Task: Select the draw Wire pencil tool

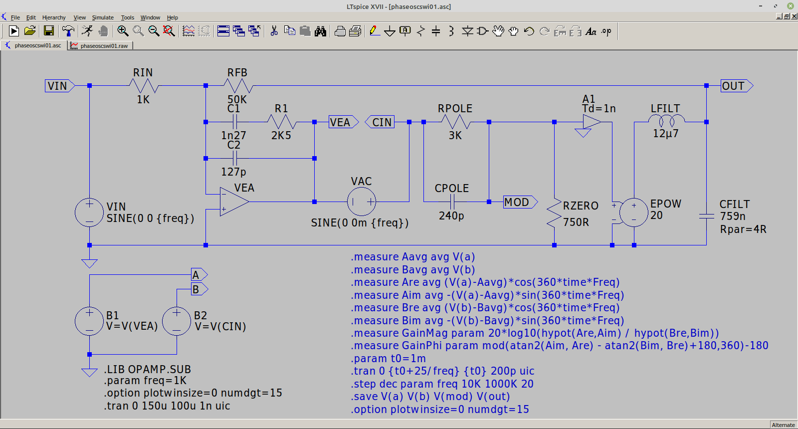Action: click(375, 31)
